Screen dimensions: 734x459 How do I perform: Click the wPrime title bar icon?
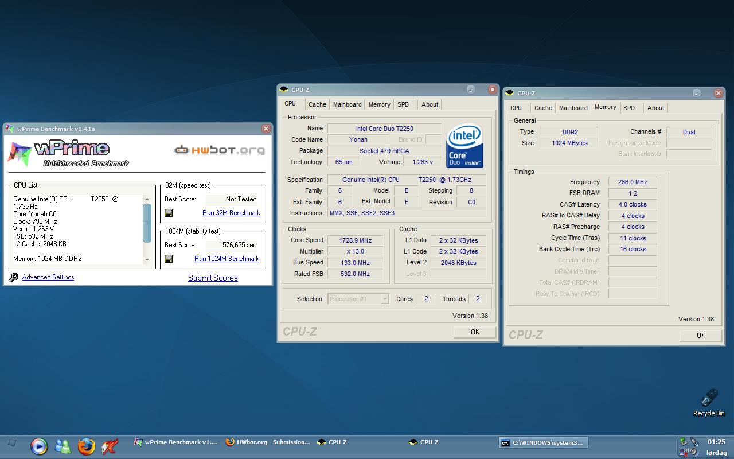coord(10,129)
